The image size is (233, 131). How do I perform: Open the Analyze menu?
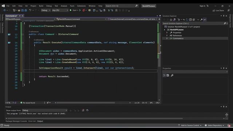click(x=64, y=6)
